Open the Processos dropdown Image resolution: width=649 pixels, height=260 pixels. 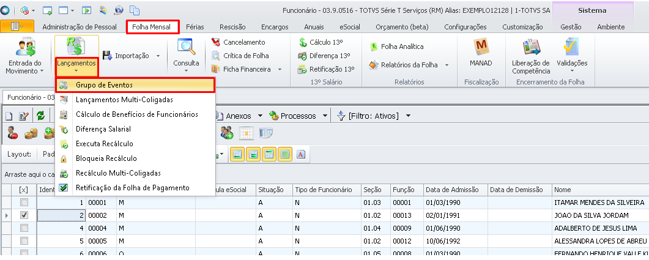(x=325, y=116)
